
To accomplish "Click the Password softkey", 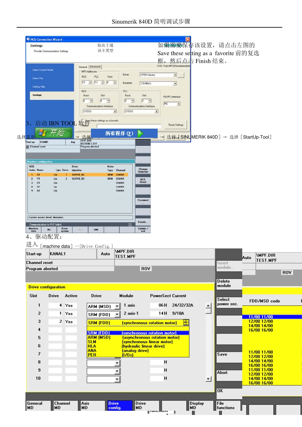I will pos(143,201).
